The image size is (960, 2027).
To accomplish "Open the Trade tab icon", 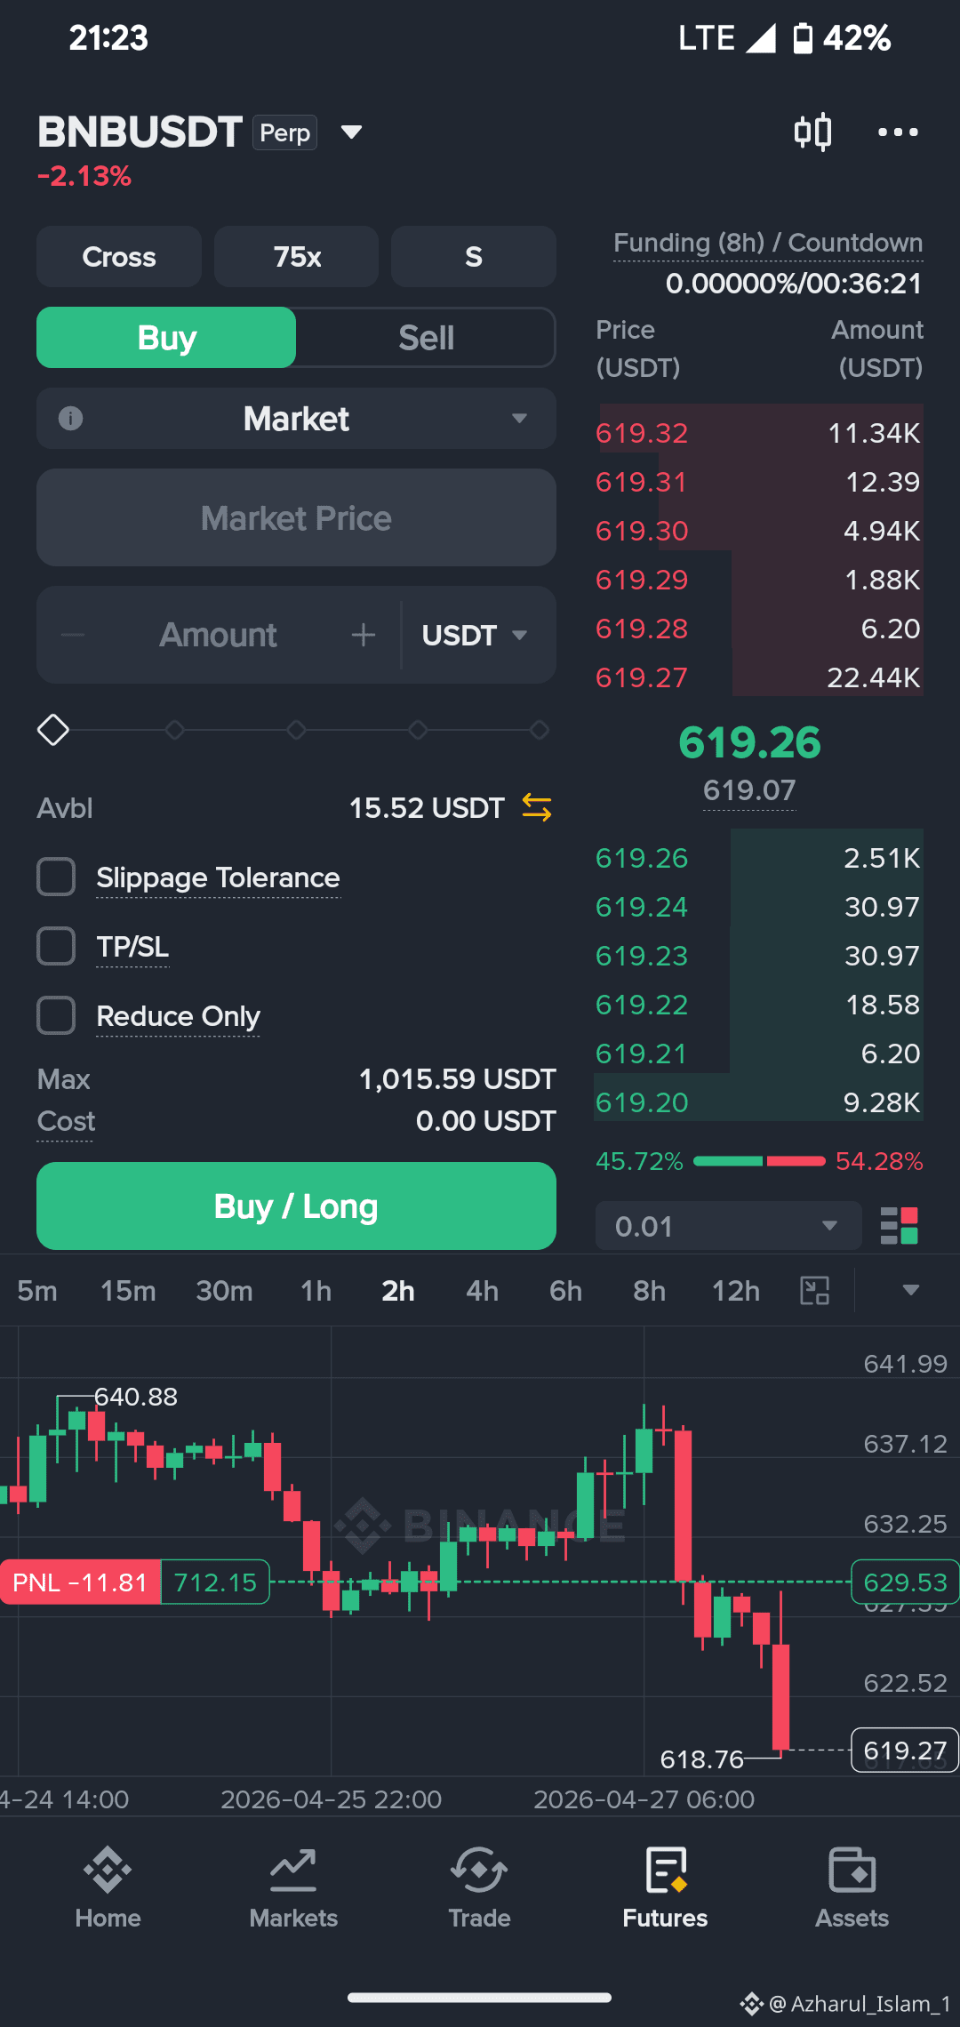I will pyautogui.click(x=479, y=1870).
